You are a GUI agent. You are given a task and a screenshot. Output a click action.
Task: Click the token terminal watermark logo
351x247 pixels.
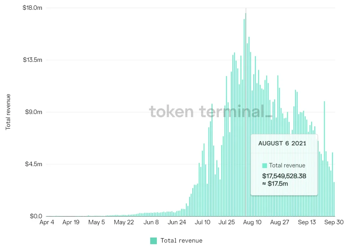210,111
